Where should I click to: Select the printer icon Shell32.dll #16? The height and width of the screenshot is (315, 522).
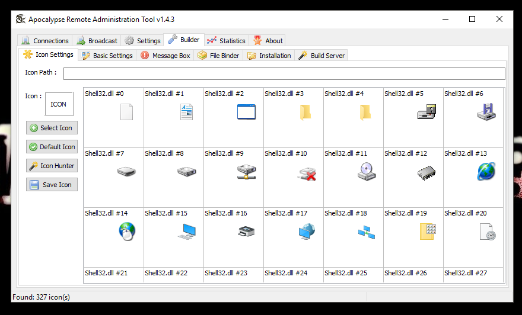(246, 232)
